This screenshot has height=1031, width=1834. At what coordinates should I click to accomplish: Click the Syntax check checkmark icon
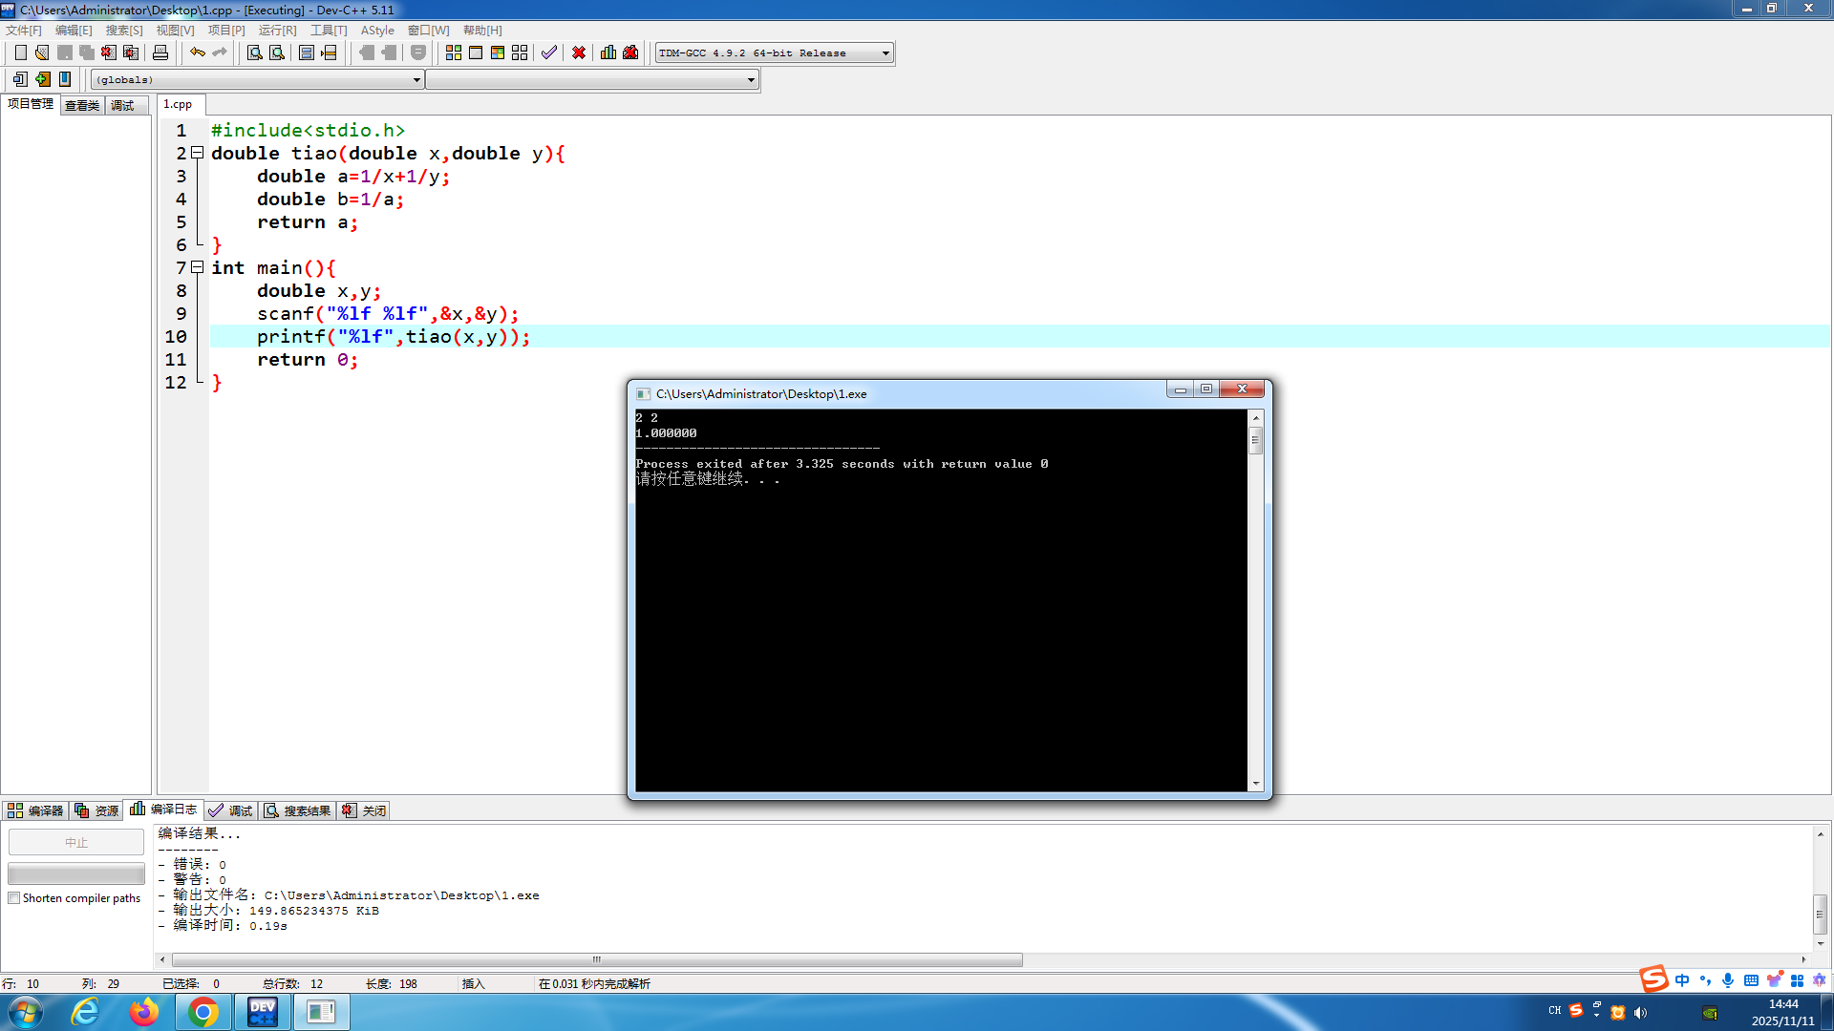[549, 53]
